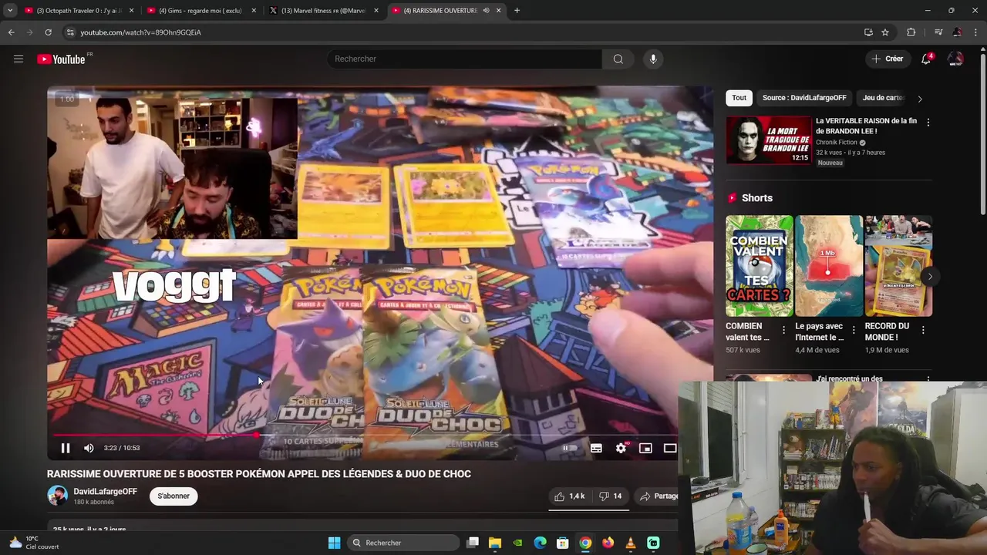Viewport: 987px width, 555px height.
Task: Install app icon in the address bar
Action: pyautogui.click(x=868, y=32)
